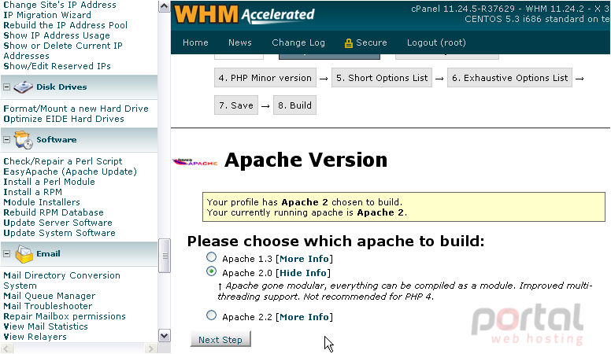Open Show or Delete Current IP Addresses
Image resolution: width=611 pixels, height=354 pixels.
pyautogui.click(x=63, y=50)
